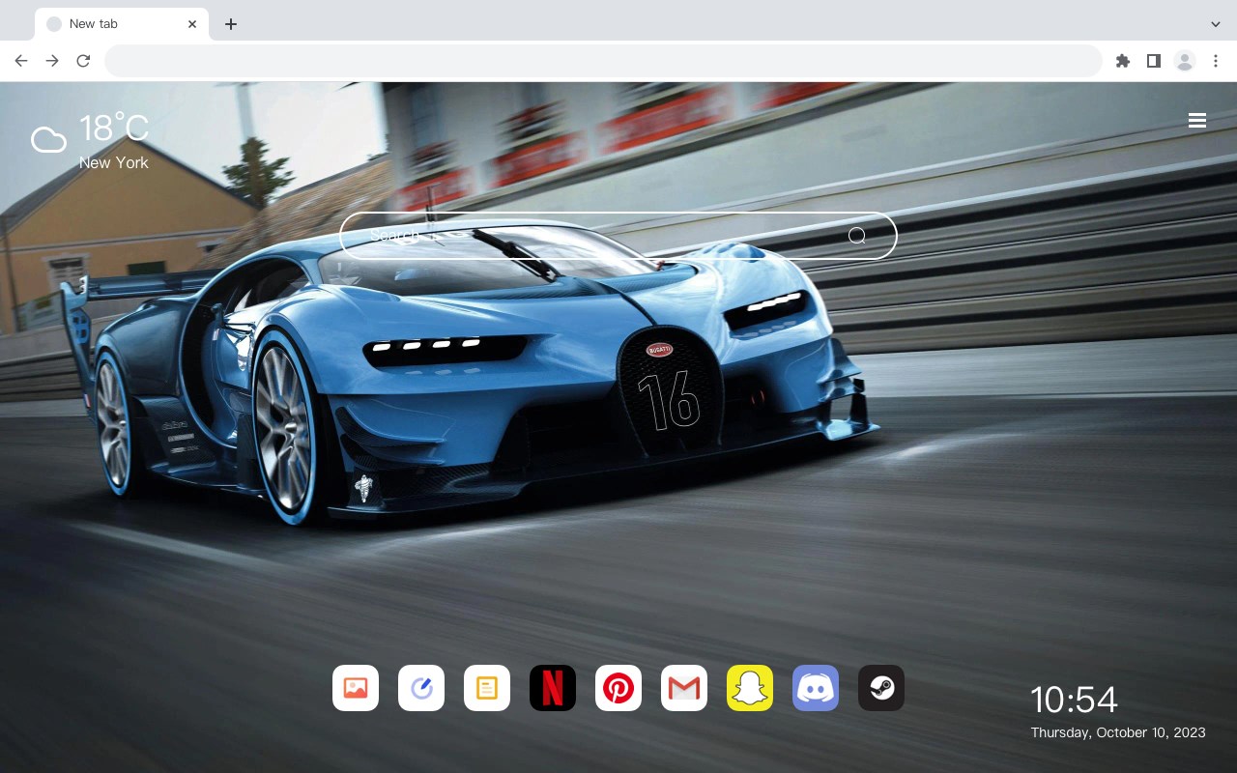
Task: Click the cloud weather icon
Action: (x=48, y=140)
